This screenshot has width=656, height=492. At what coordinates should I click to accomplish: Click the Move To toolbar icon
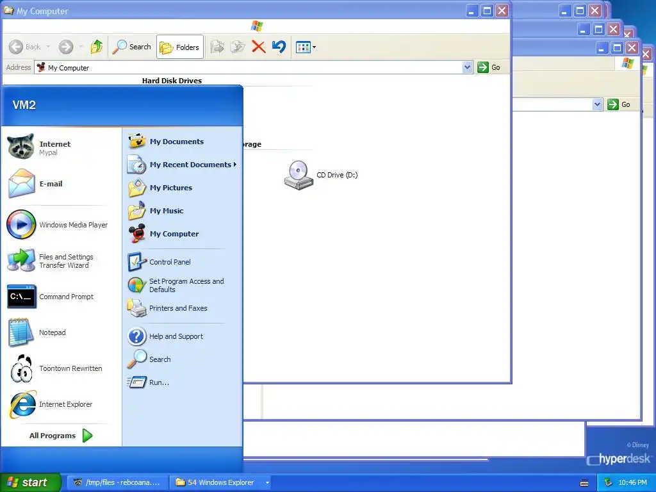click(218, 47)
